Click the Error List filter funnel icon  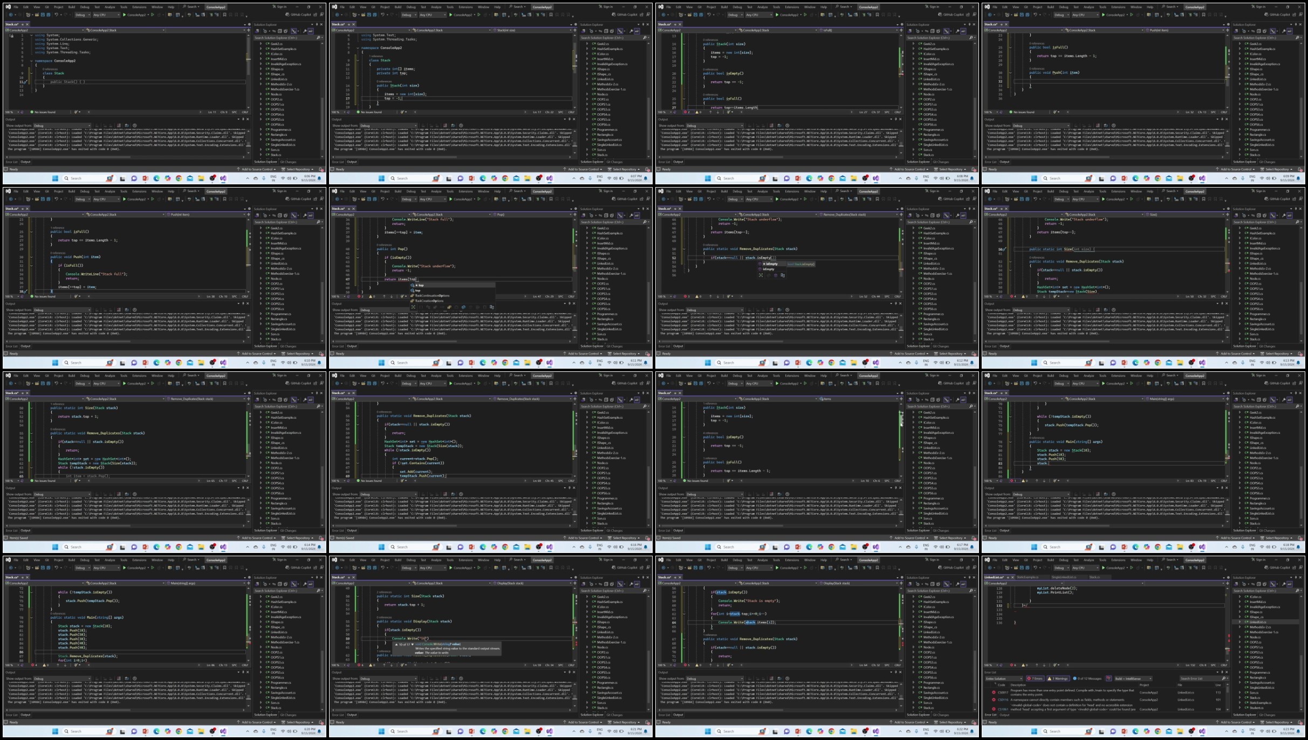[x=1108, y=679]
